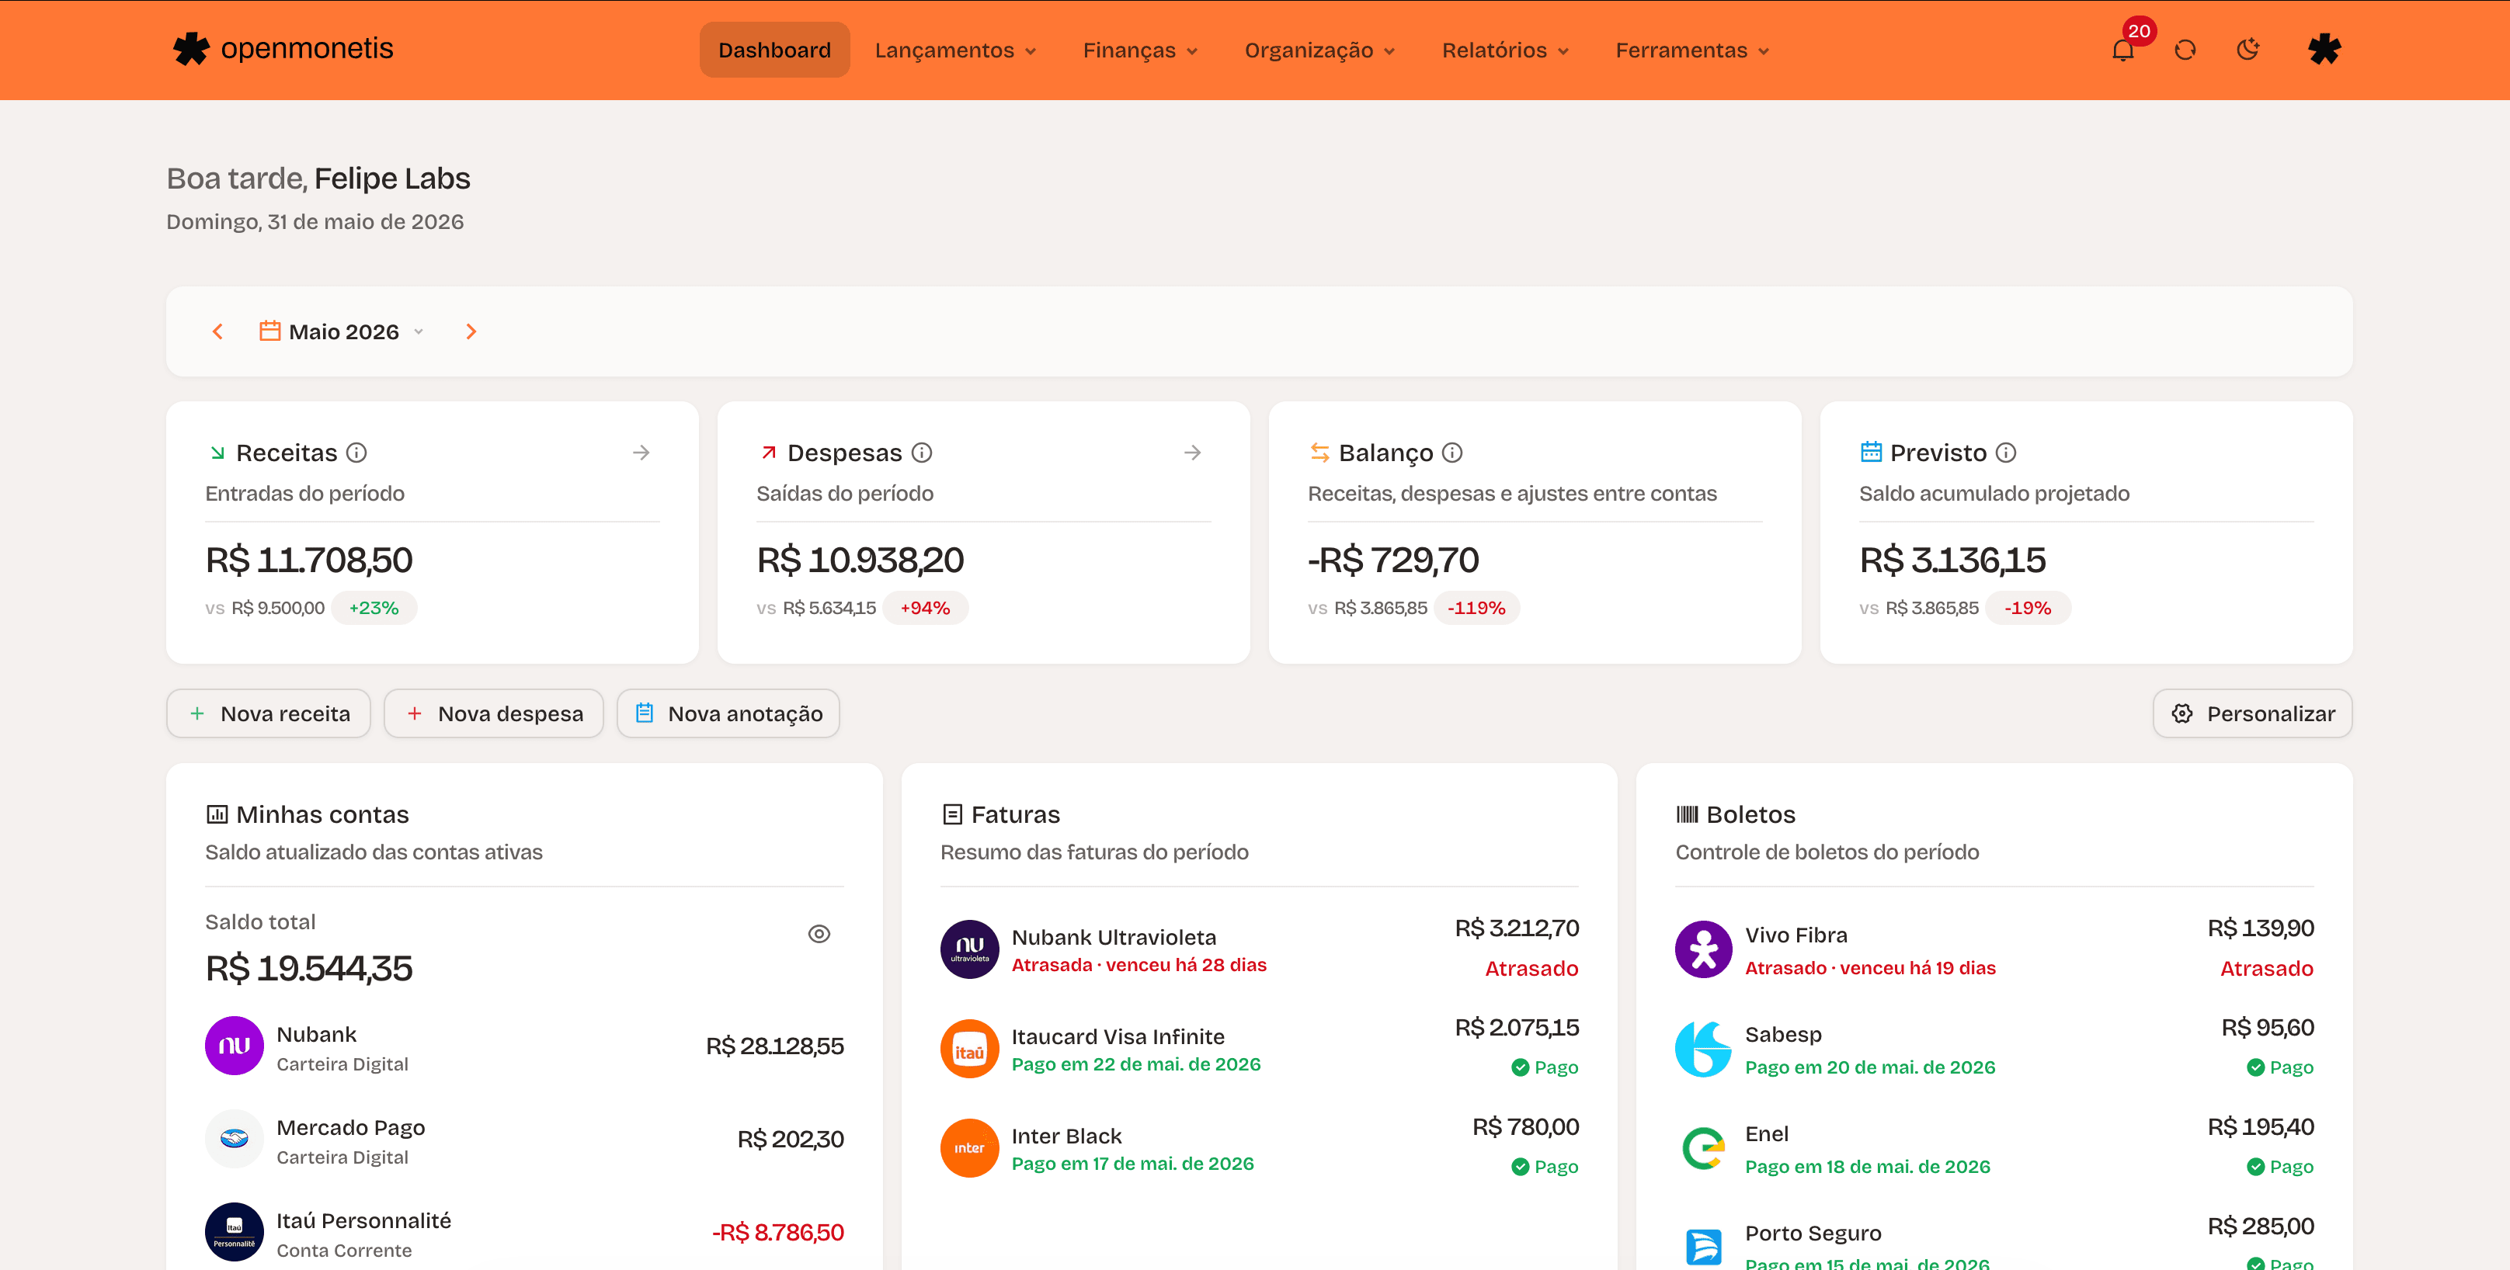This screenshot has width=2510, height=1270.
Task: Toggle Saldo total visibility eye icon
Action: pos(819,933)
